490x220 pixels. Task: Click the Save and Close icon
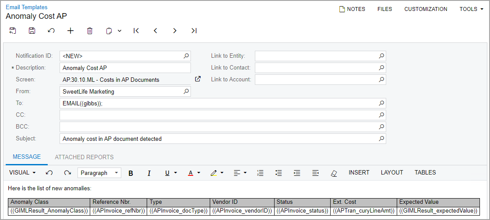coord(13,31)
